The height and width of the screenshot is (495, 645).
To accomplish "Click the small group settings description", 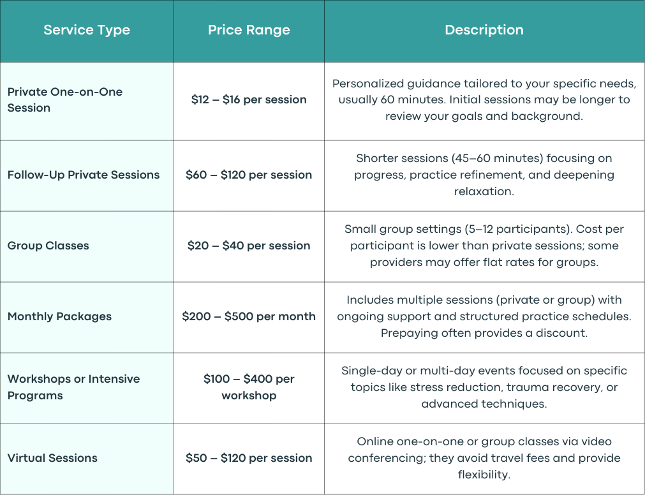I will tap(484, 246).
